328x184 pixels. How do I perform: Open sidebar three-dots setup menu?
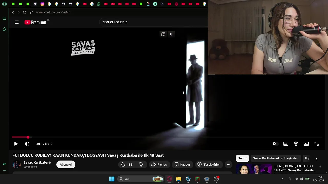tap(4, 171)
